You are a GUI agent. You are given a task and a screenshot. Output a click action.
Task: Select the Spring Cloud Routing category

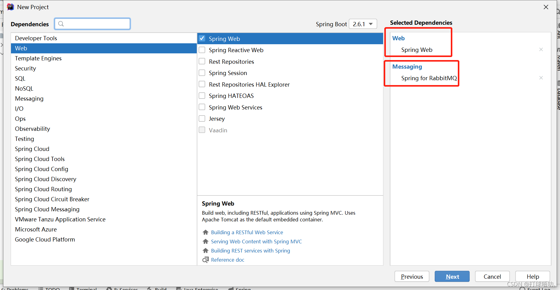click(x=104, y=189)
